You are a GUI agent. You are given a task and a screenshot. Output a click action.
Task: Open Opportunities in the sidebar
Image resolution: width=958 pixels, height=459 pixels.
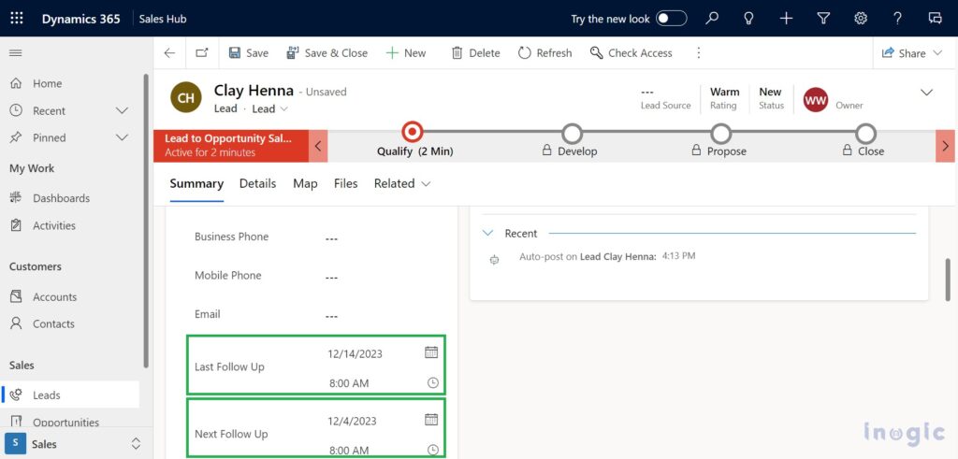65,422
